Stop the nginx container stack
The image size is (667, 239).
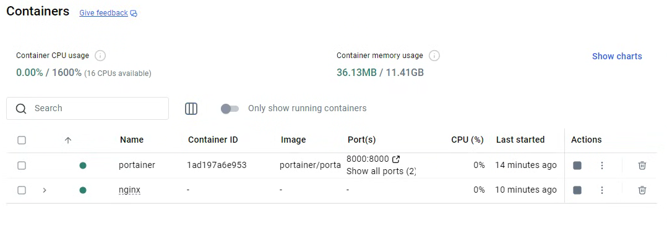pyautogui.click(x=577, y=190)
